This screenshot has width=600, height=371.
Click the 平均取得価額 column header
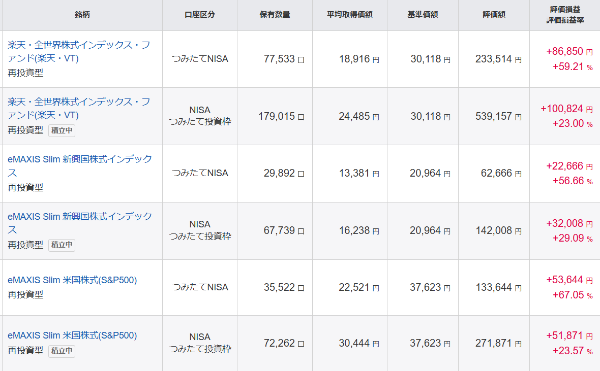click(x=349, y=15)
